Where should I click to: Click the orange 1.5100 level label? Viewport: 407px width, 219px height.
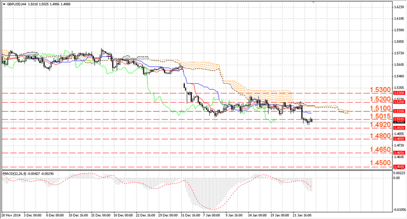click(380, 109)
